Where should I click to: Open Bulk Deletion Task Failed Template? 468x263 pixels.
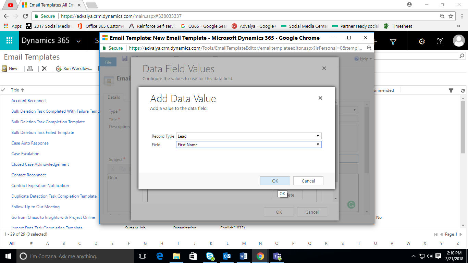(x=43, y=133)
